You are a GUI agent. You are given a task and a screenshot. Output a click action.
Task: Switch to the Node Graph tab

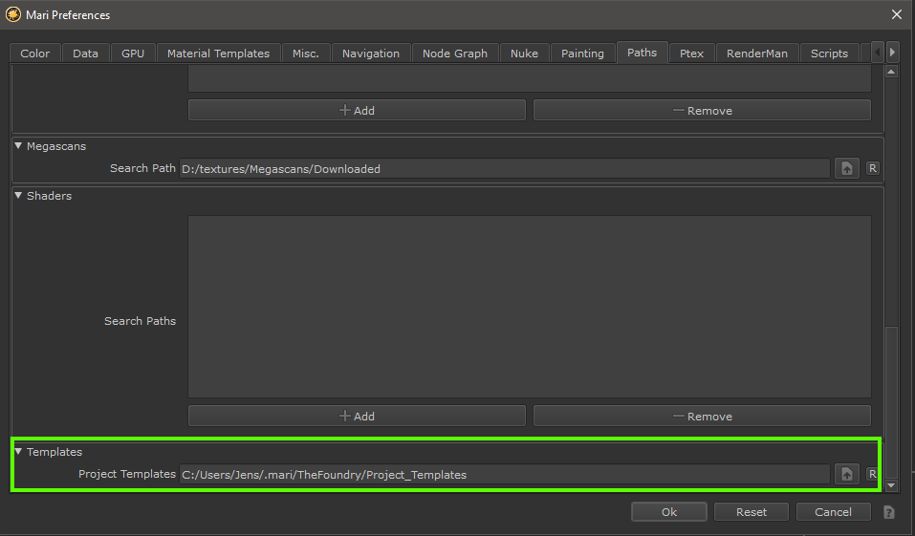[x=455, y=54]
